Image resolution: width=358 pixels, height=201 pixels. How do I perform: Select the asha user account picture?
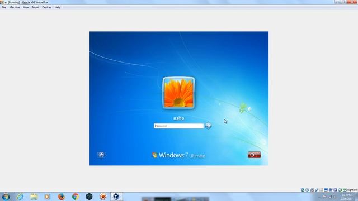tap(178, 93)
